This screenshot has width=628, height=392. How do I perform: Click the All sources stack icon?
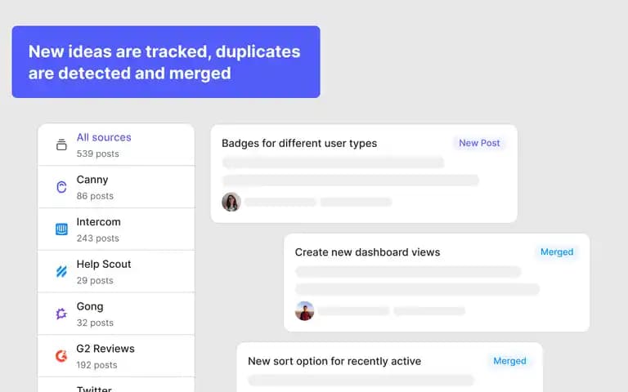click(61, 145)
